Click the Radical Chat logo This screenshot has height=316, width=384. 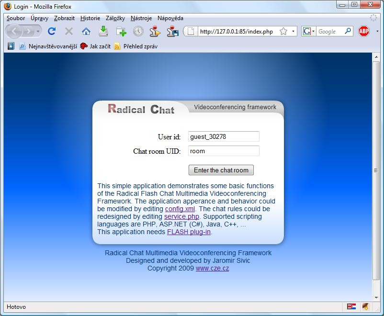point(141,109)
